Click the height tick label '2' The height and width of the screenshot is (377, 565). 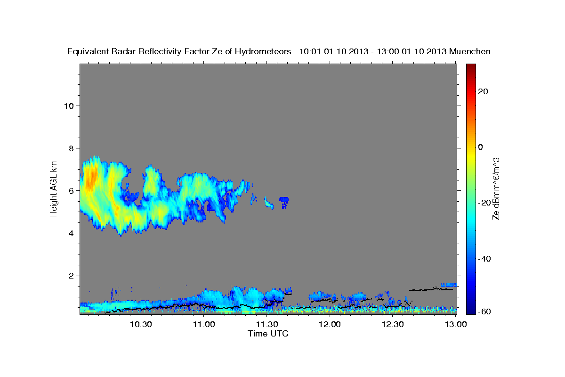[71, 276]
